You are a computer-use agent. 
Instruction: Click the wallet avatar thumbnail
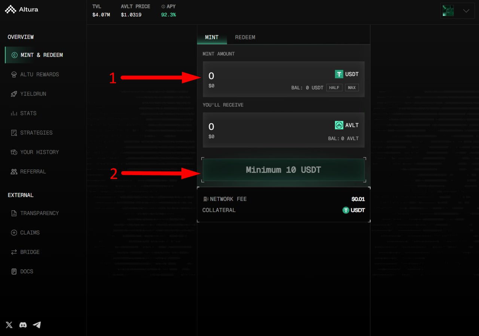(448, 10)
